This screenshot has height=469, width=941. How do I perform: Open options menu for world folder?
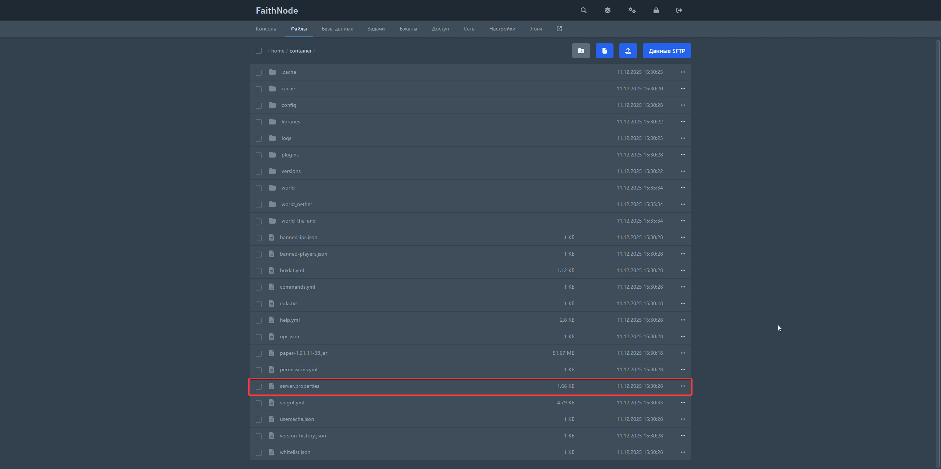[683, 188]
